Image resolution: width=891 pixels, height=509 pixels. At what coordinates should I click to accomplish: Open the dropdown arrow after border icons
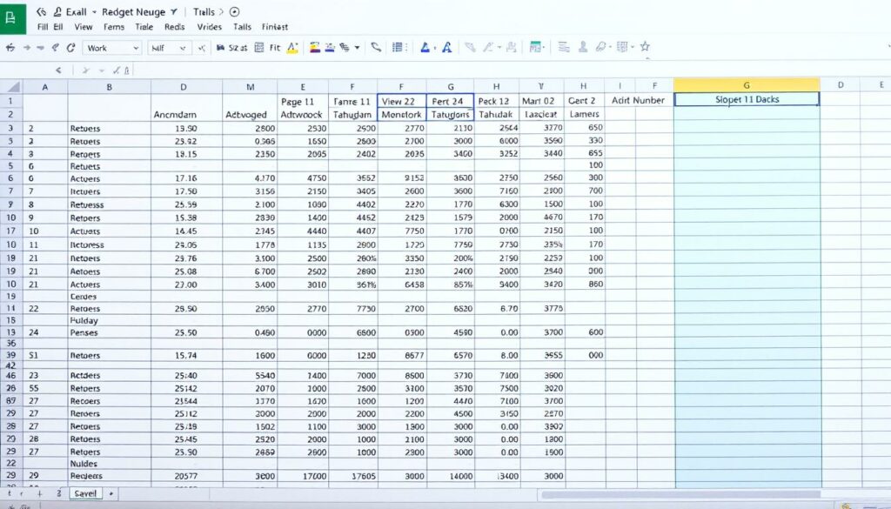(x=358, y=48)
